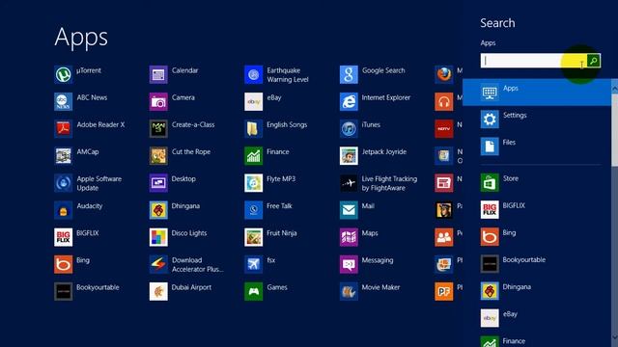Launch Audacity from the Apps list
618x347 pixels.
click(63, 210)
